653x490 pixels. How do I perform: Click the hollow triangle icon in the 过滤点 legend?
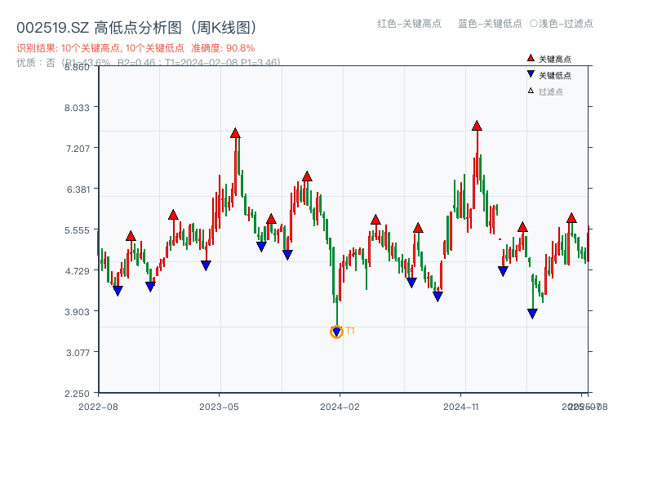pos(531,91)
